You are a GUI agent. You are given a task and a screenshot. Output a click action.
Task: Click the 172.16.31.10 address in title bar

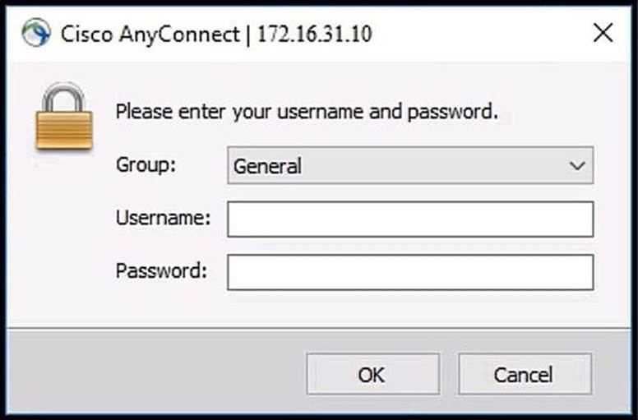point(315,34)
